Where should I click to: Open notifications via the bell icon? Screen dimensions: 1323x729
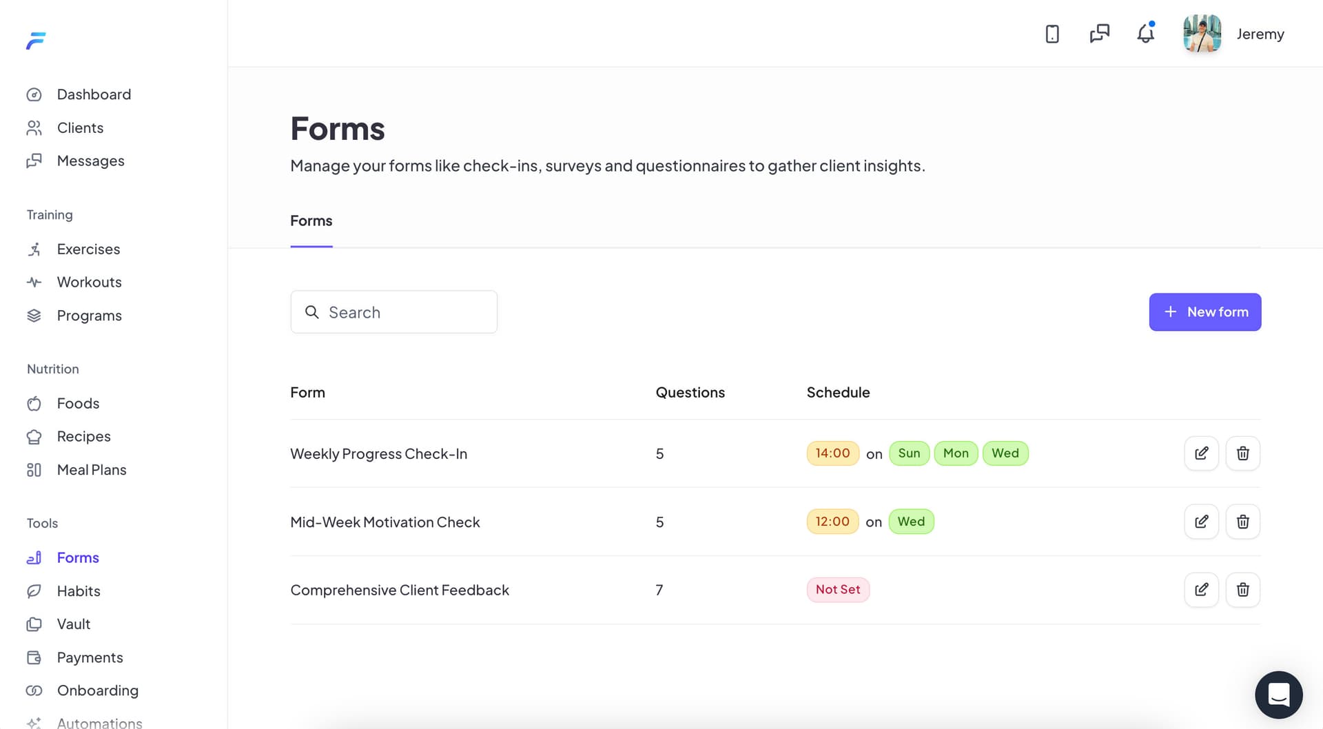click(x=1145, y=33)
